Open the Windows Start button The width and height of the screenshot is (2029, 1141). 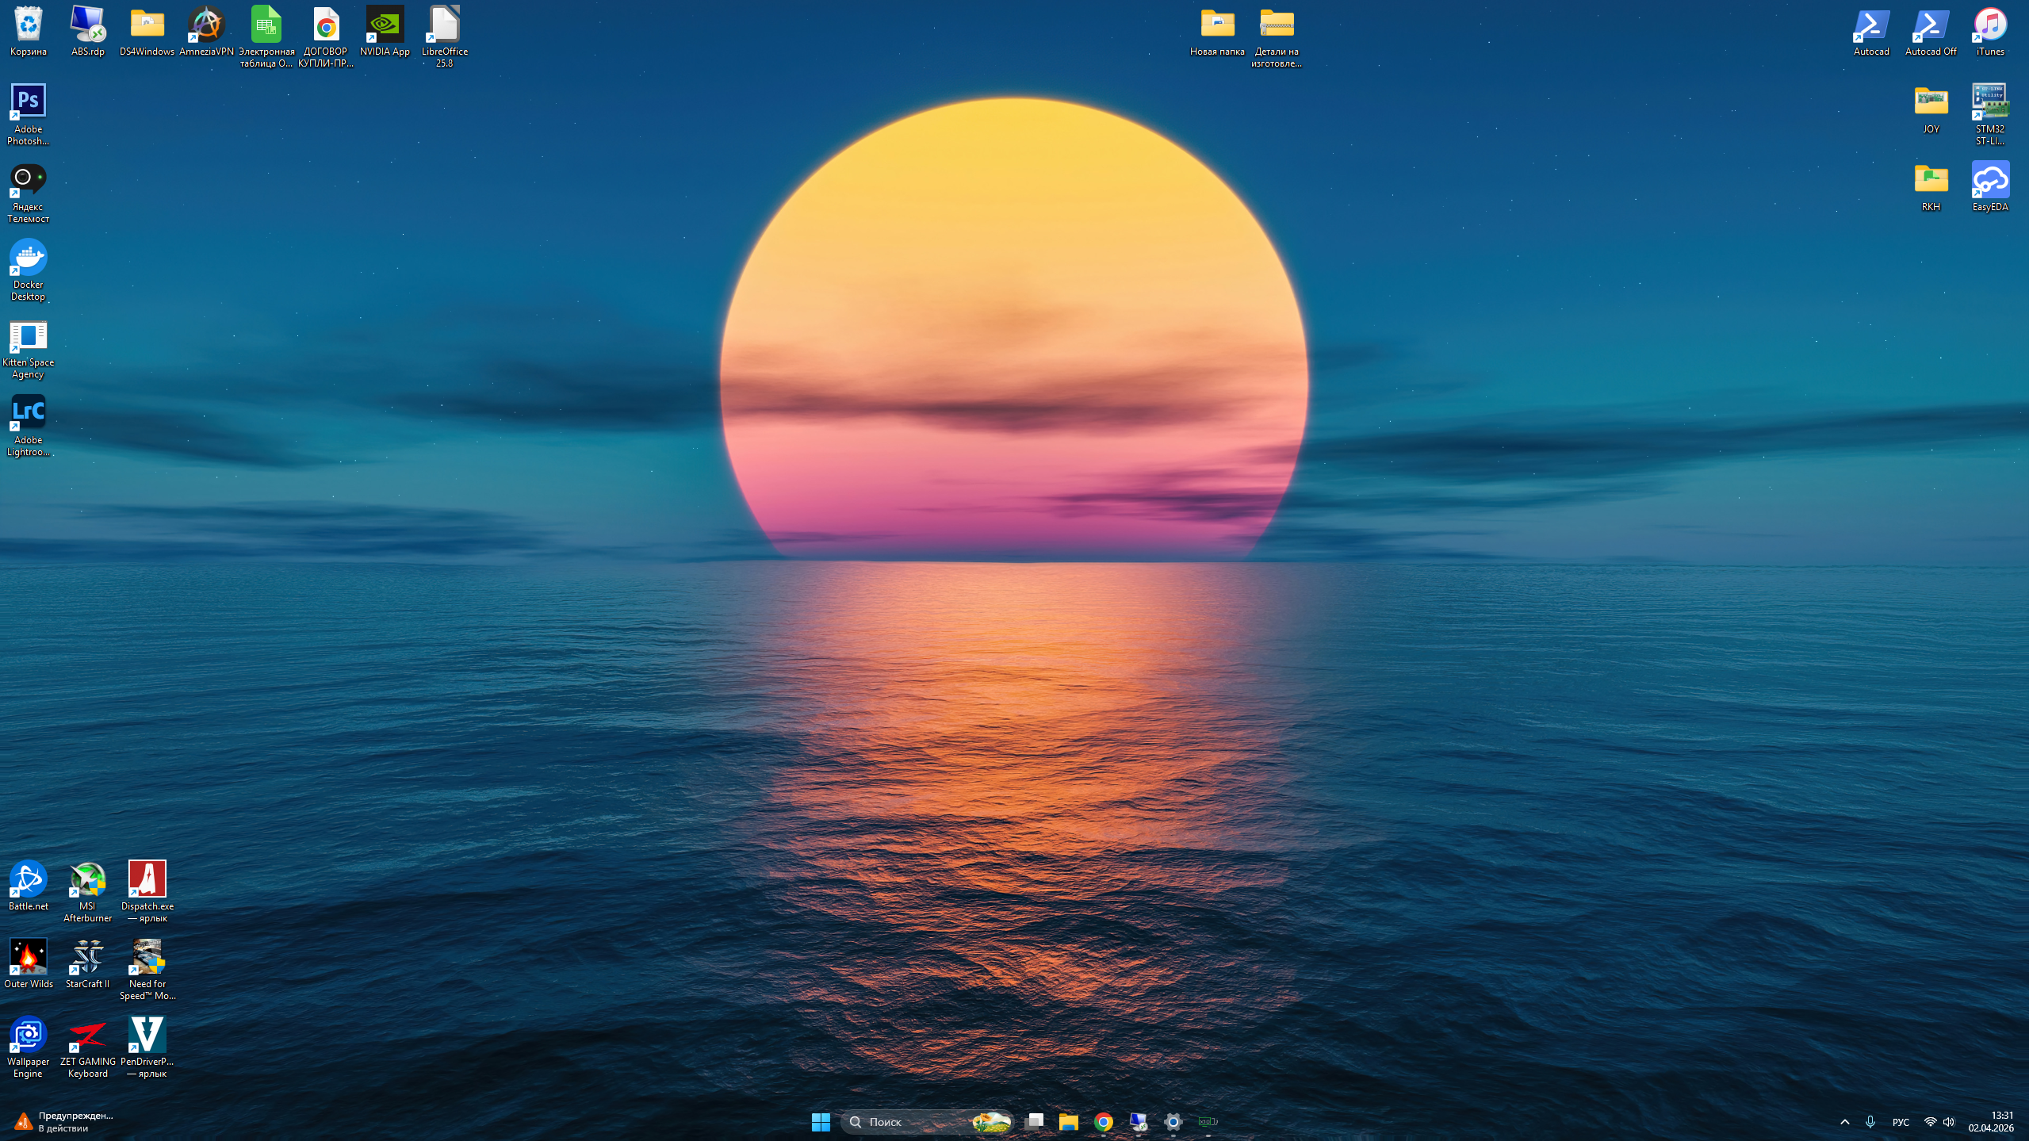(821, 1121)
